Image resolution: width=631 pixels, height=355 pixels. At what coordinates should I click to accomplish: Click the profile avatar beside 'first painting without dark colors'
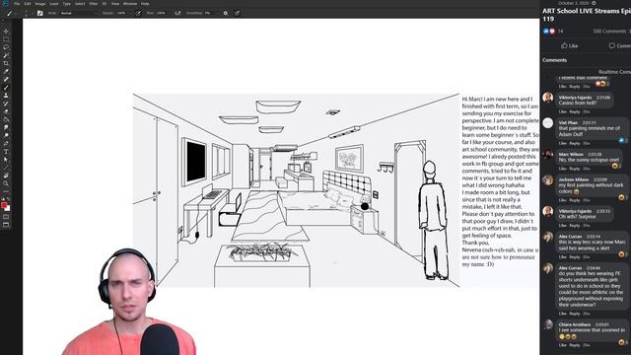click(548, 179)
